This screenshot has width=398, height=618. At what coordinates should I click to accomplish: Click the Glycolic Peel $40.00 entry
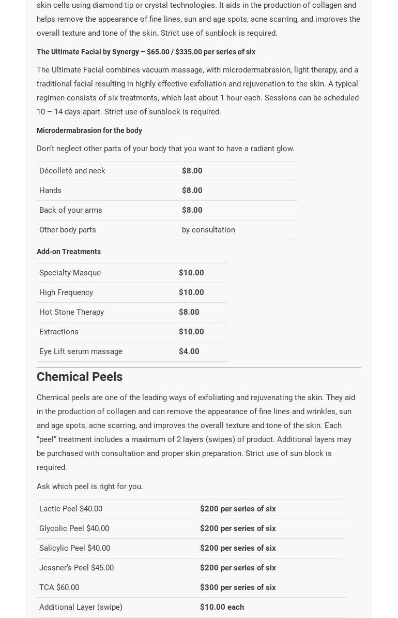coord(74,528)
